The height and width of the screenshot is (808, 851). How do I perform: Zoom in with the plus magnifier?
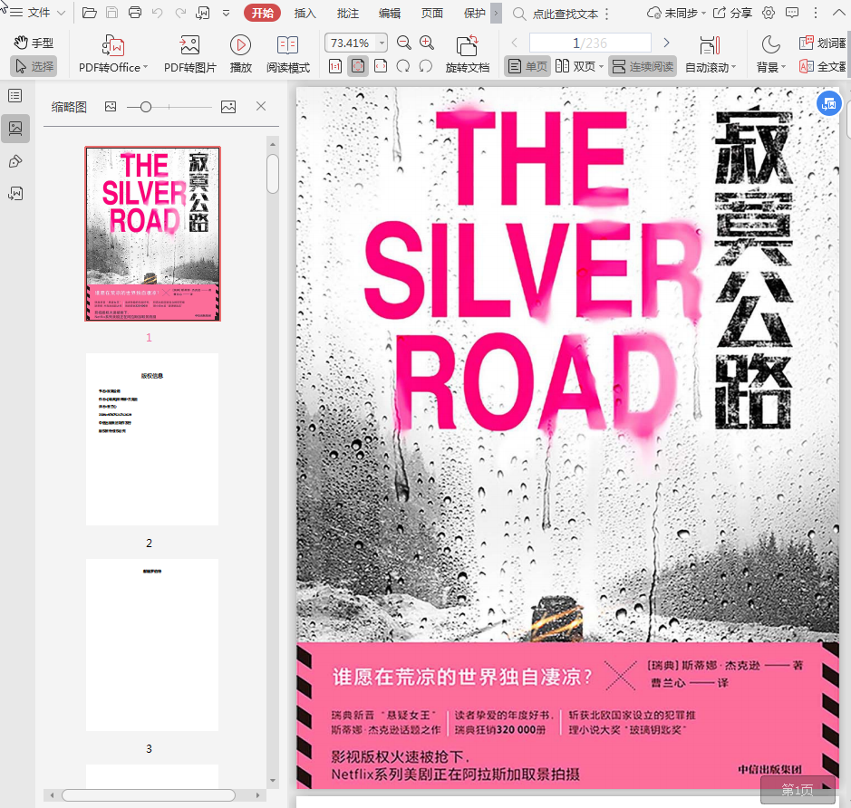(x=427, y=43)
